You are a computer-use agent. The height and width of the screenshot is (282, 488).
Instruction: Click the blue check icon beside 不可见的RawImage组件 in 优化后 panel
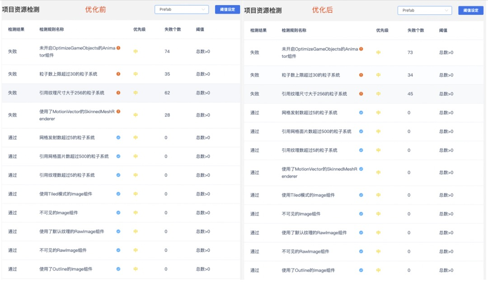pos(361,252)
